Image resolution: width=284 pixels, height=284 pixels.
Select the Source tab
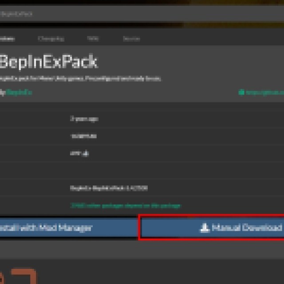point(131,39)
